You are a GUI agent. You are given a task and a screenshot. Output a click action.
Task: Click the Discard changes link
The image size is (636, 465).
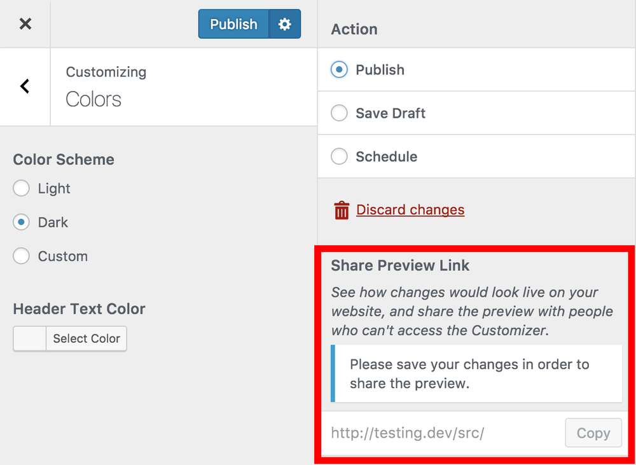click(410, 210)
